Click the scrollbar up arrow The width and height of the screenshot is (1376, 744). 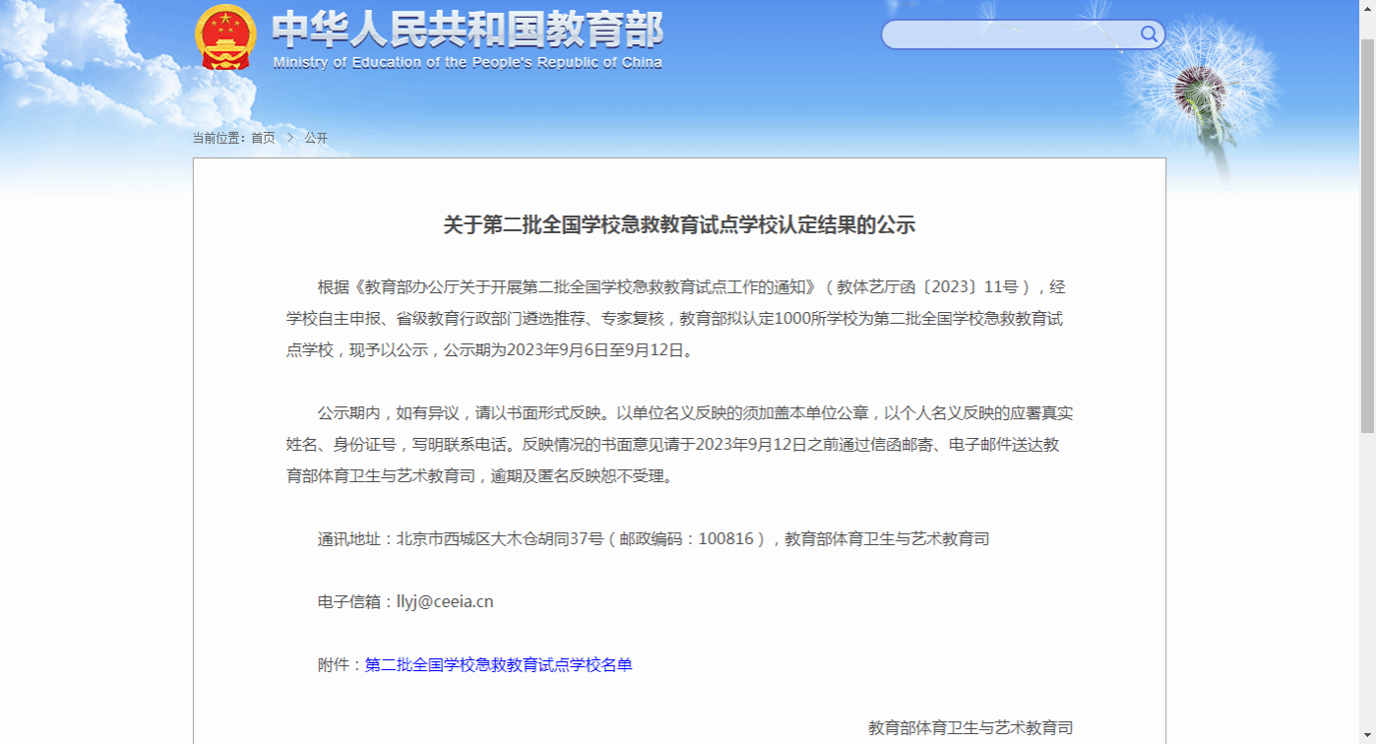(1367, 8)
